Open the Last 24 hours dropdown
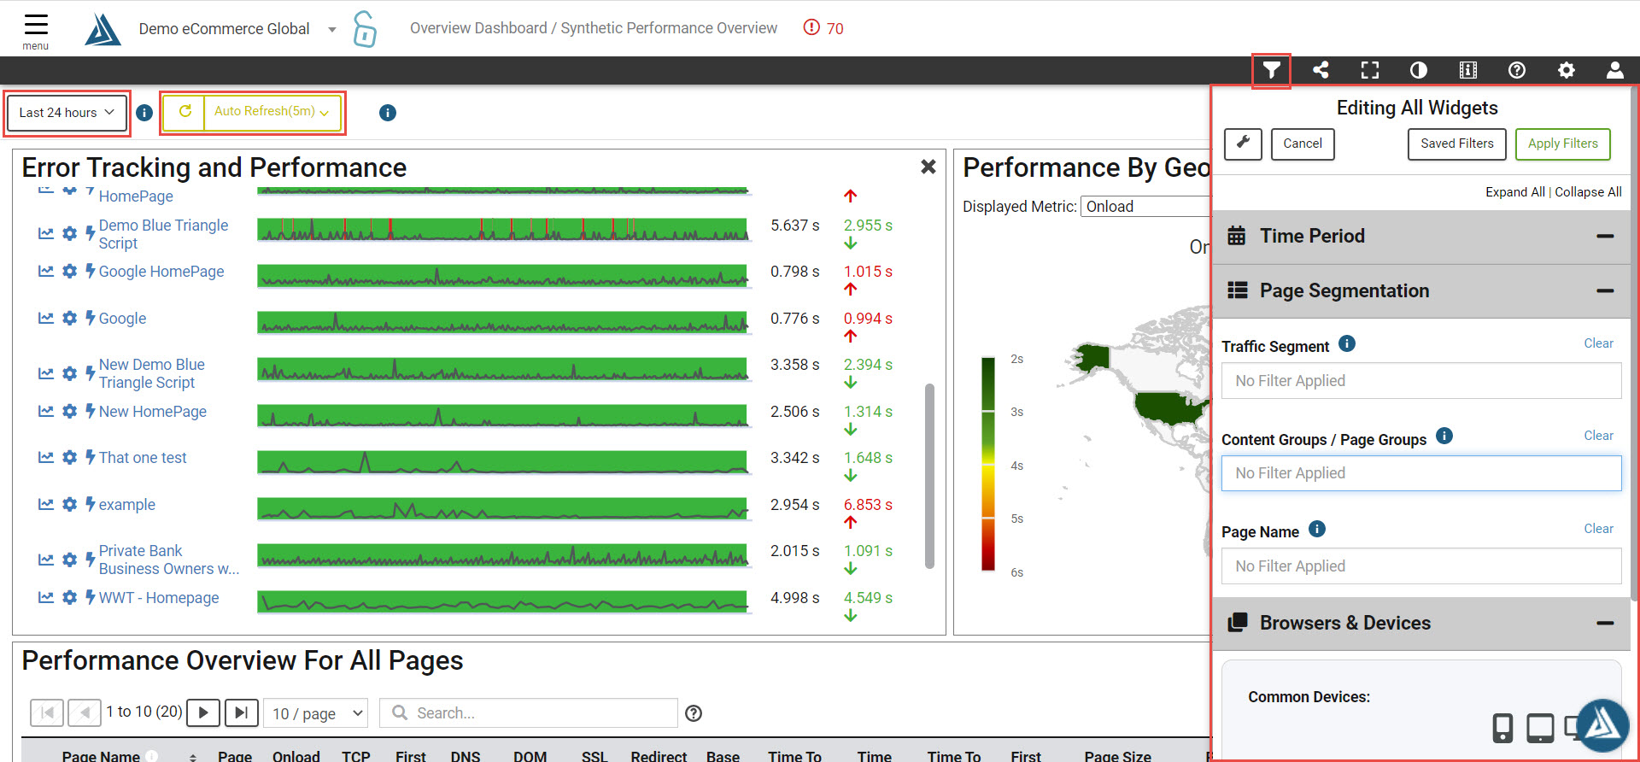 (67, 113)
